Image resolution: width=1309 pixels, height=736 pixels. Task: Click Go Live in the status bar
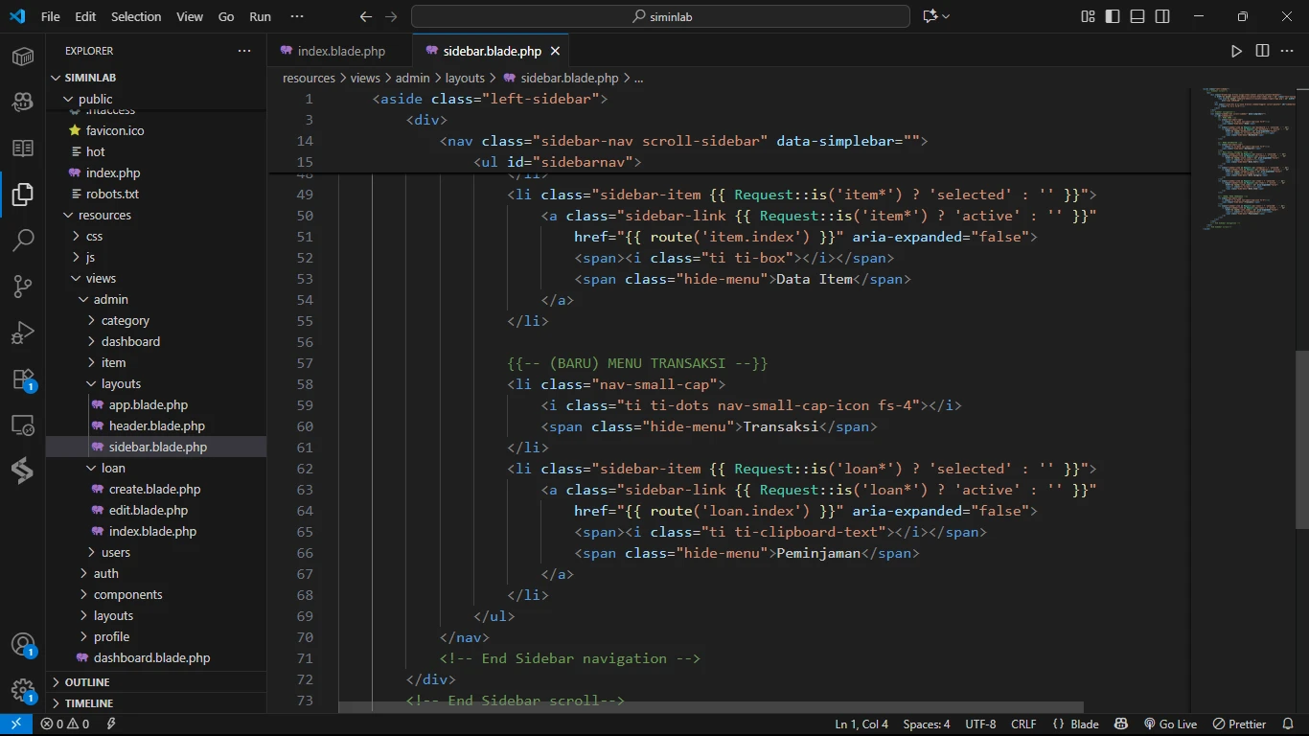(1170, 724)
